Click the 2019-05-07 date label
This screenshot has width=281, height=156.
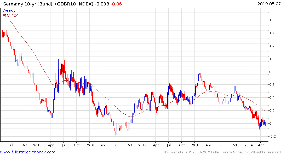[x=269, y=4]
